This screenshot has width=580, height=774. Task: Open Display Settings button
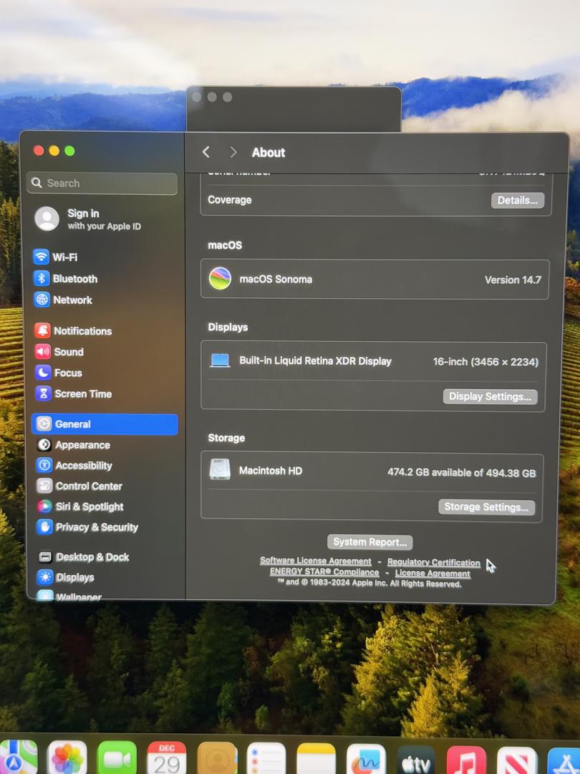(490, 396)
